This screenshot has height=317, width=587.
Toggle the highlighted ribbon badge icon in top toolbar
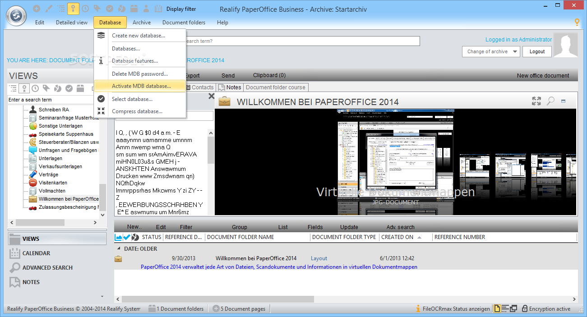pos(73,9)
